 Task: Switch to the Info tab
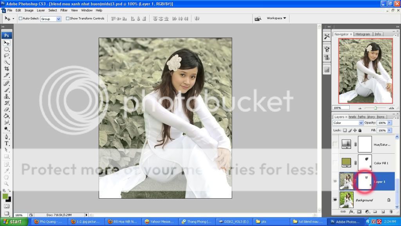click(x=378, y=34)
